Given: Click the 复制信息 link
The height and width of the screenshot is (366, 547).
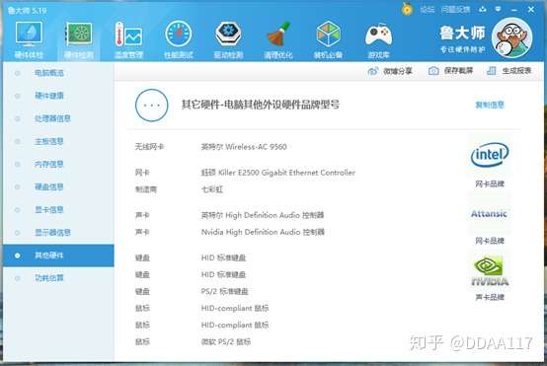Looking at the screenshot, I should point(490,105).
